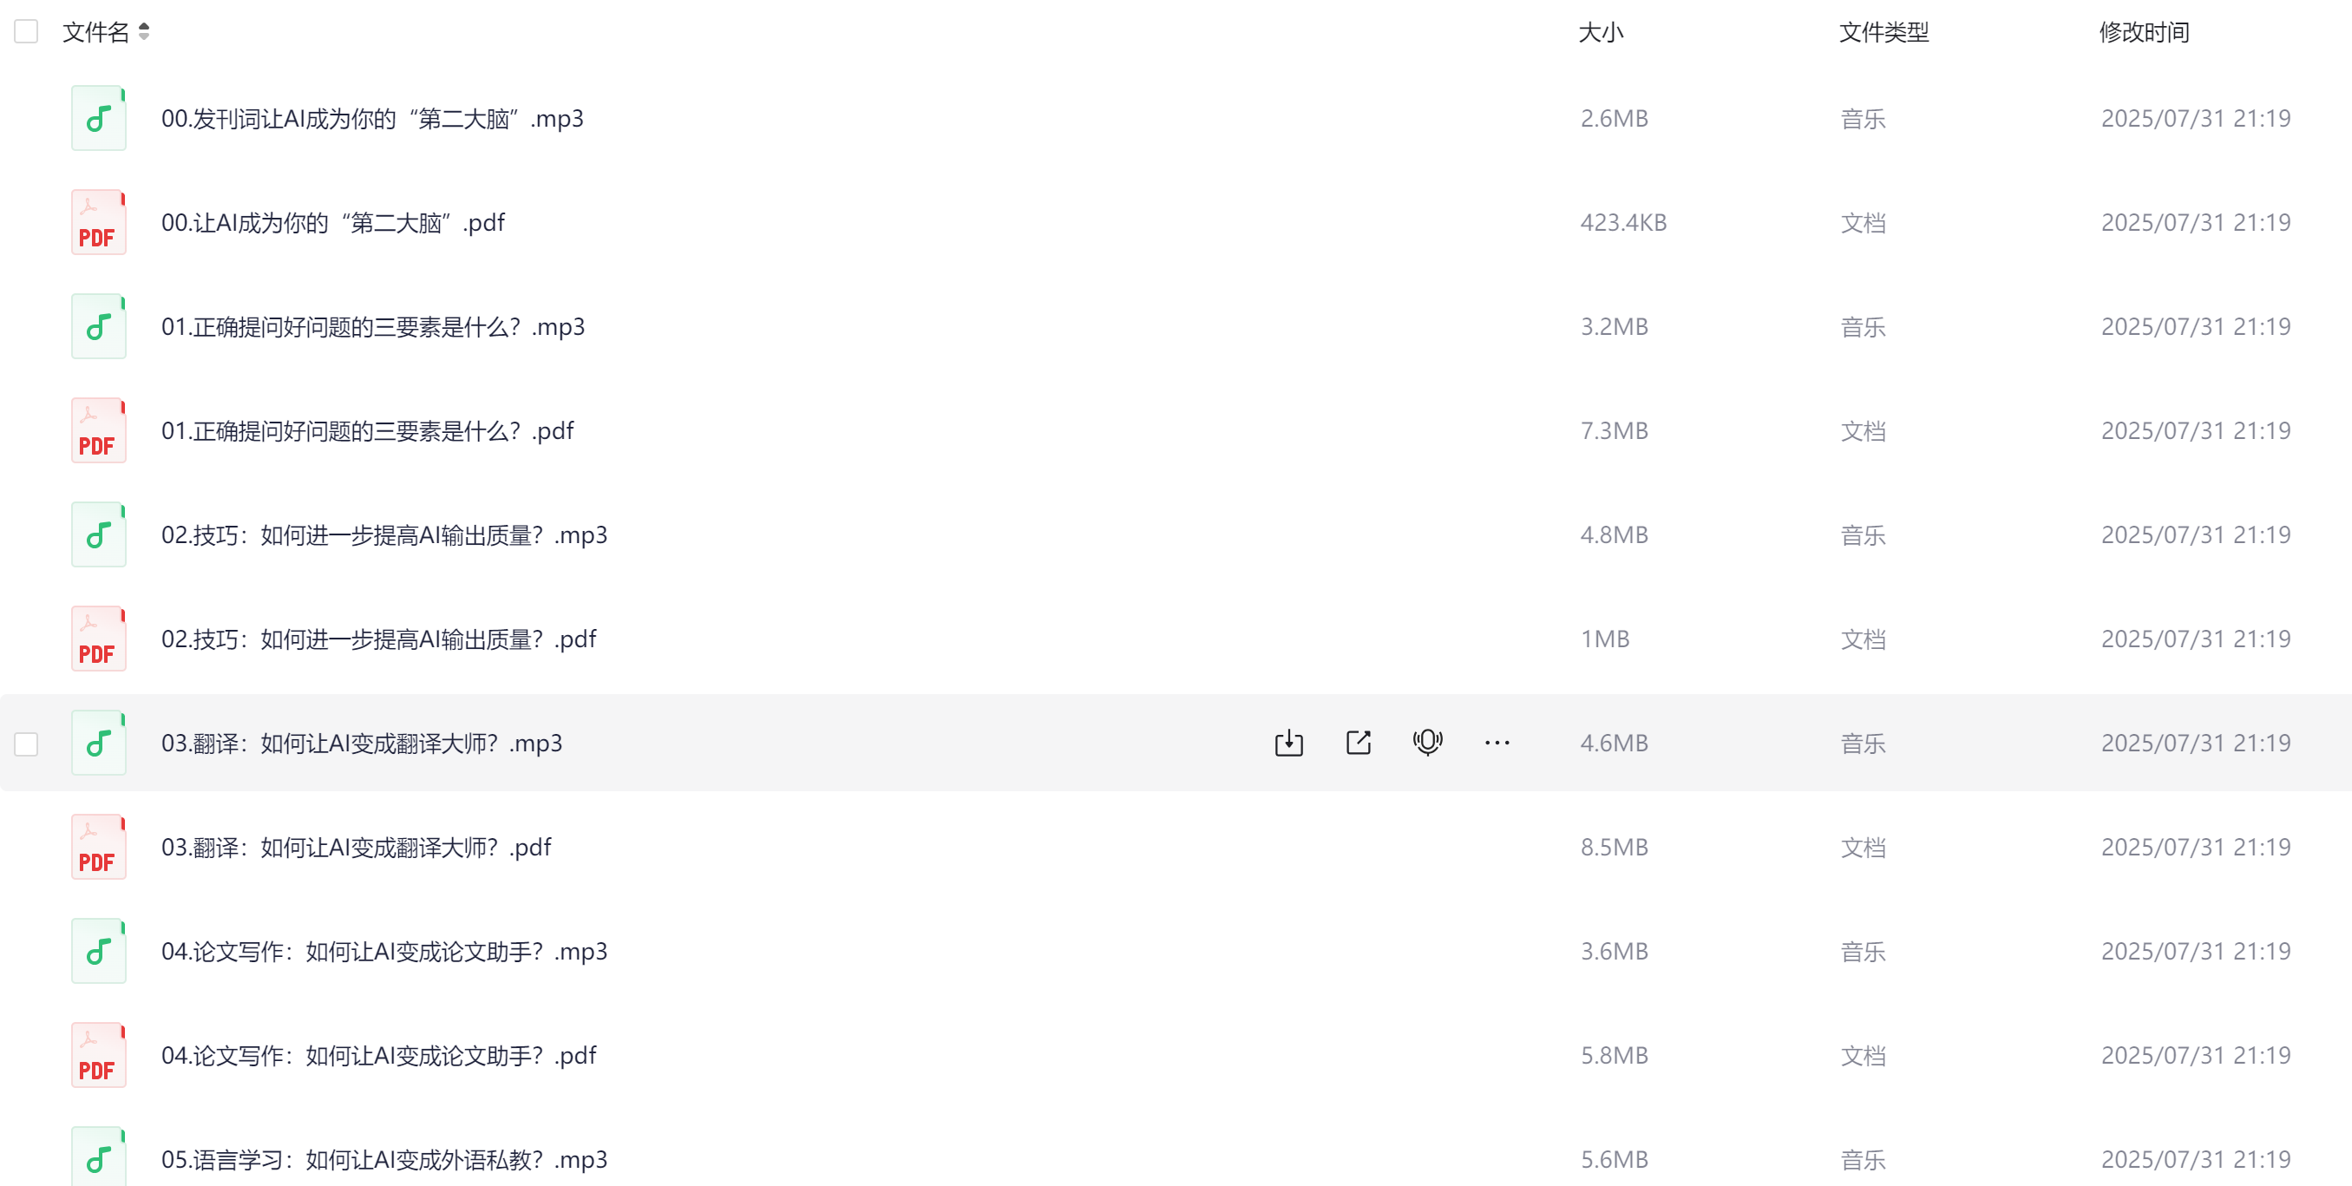The height and width of the screenshot is (1186, 2352).
Task: Click the 文件类型 column header
Action: [1884, 32]
